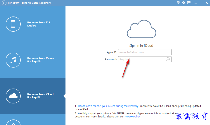The image size is (210, 125).
Task: Click the iPhone device circle icon
Action: pyautogui.click(x=13, y=24)
